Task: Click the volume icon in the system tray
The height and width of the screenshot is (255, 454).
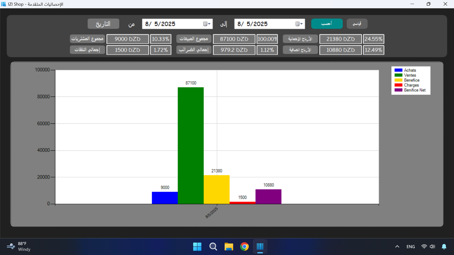Action: click(x=432, y=247)
